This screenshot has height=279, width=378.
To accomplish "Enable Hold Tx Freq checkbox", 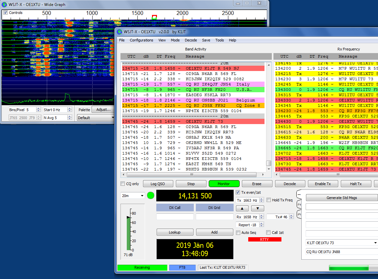I will (269, 200).
